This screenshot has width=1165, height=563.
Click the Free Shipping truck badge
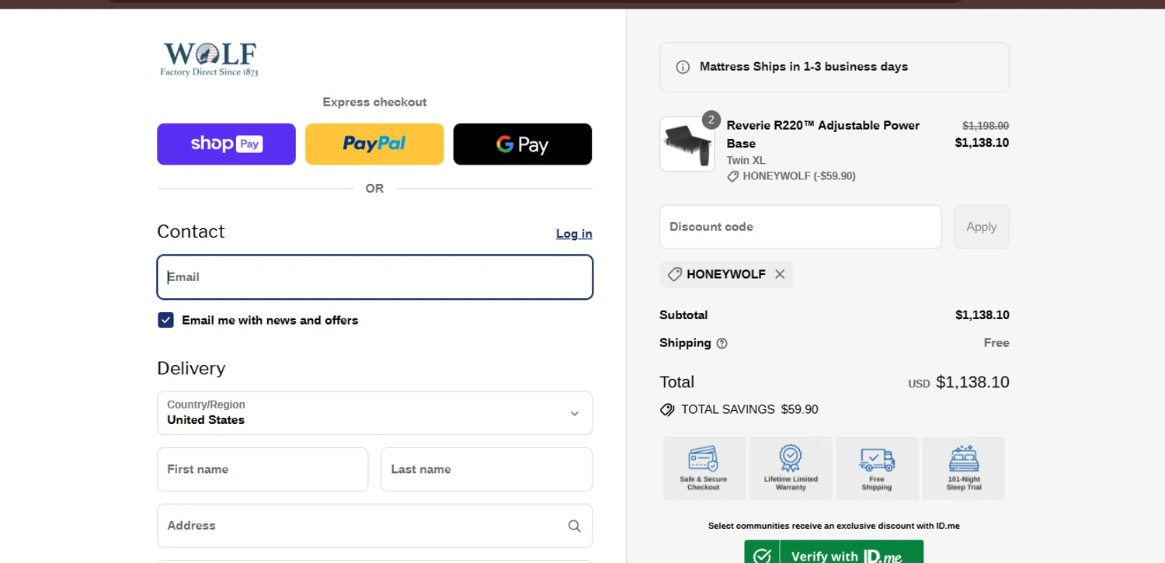(x=877, y=468)
